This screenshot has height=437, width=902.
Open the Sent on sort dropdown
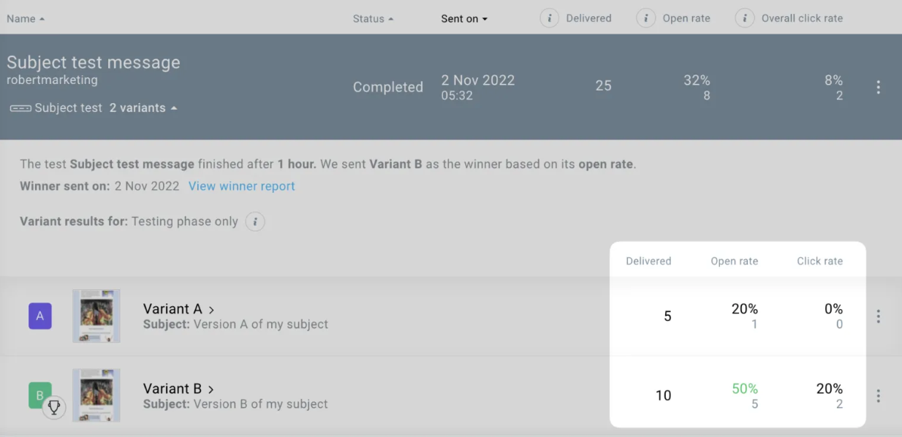[x=463, y=18]
